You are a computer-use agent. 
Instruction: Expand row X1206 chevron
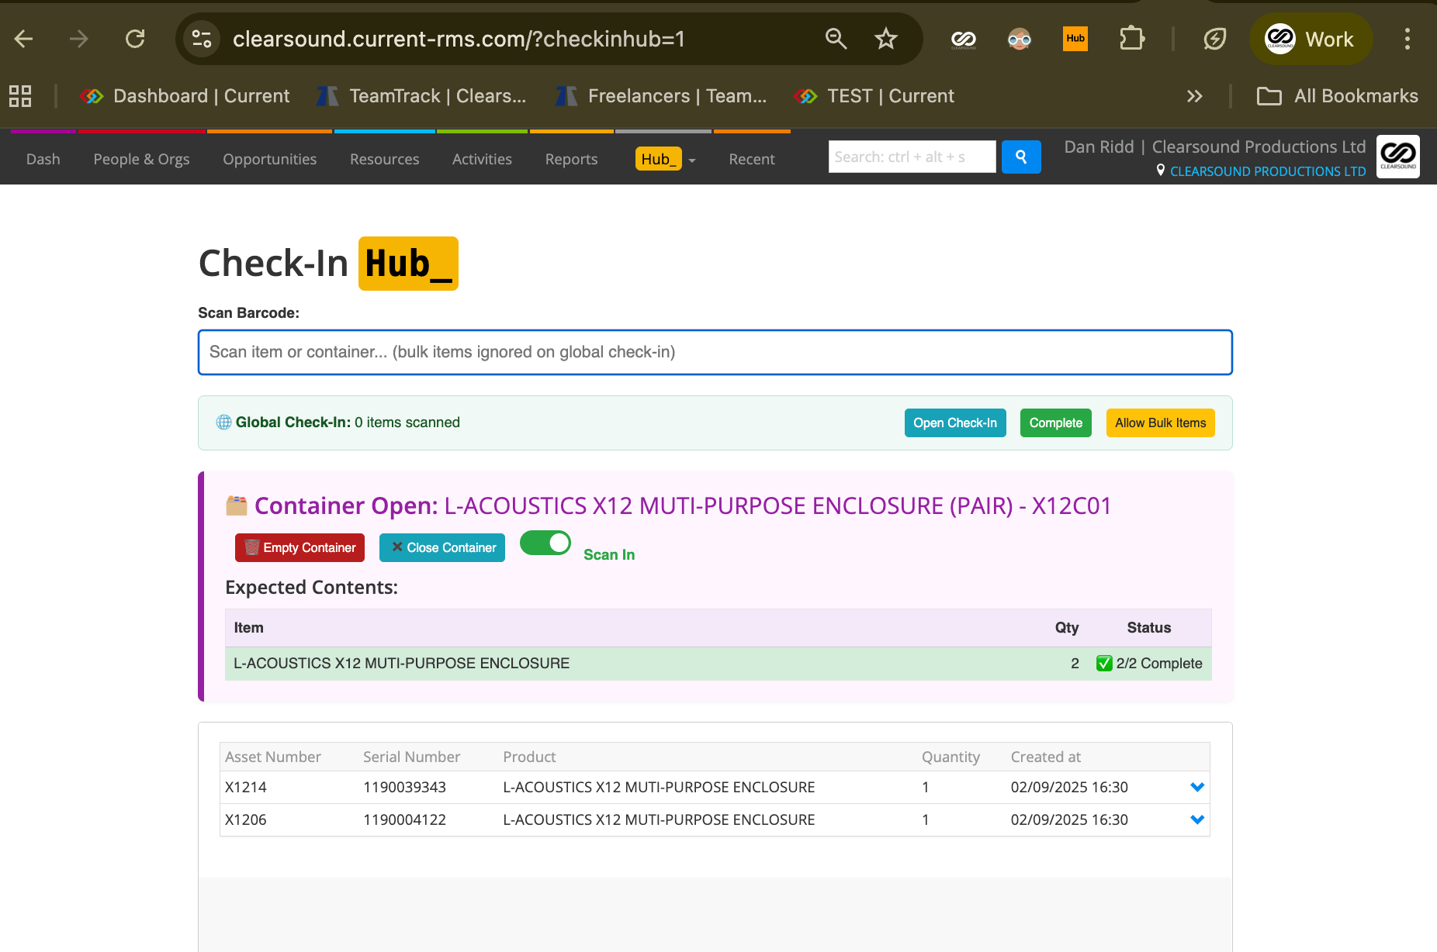[1197, 819]
